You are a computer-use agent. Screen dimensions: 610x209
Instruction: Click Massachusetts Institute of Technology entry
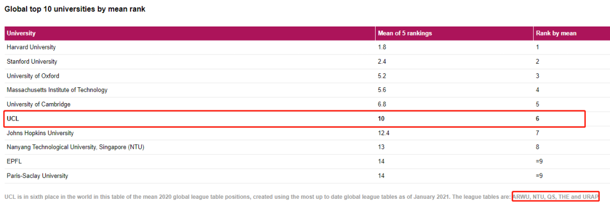[57, 90]
